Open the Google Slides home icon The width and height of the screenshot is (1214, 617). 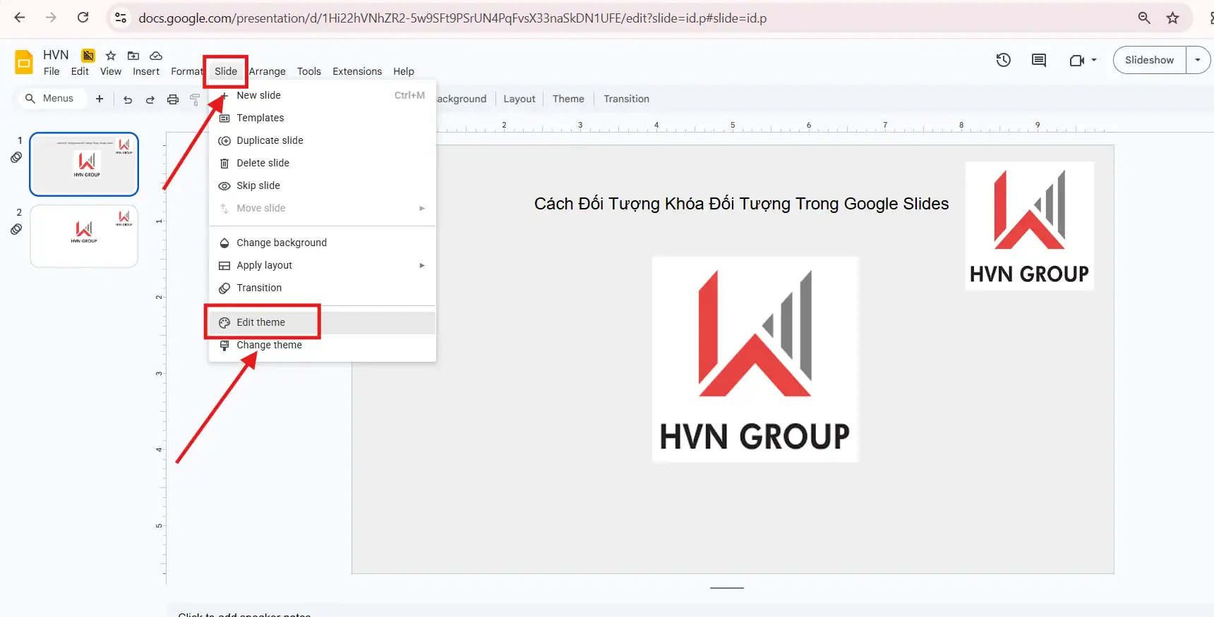pos(24,62)
